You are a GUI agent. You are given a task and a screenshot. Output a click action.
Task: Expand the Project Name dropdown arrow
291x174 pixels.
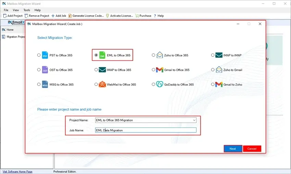coord(194,120)
